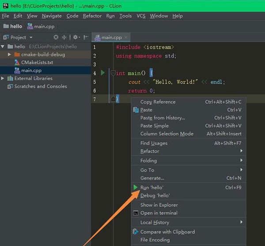The width and height of the screenshot is (265, 246).
Task: Open the Project panel gear settings
Action: 75,37
